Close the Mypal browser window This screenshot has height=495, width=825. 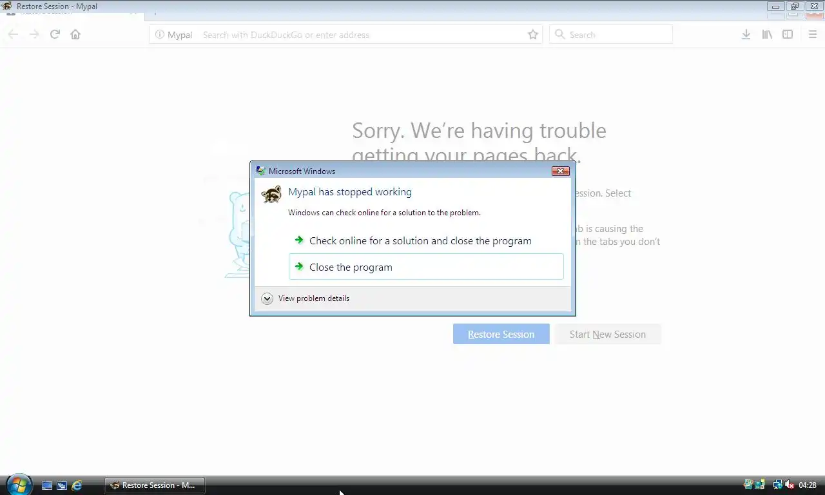pos(814,6)
